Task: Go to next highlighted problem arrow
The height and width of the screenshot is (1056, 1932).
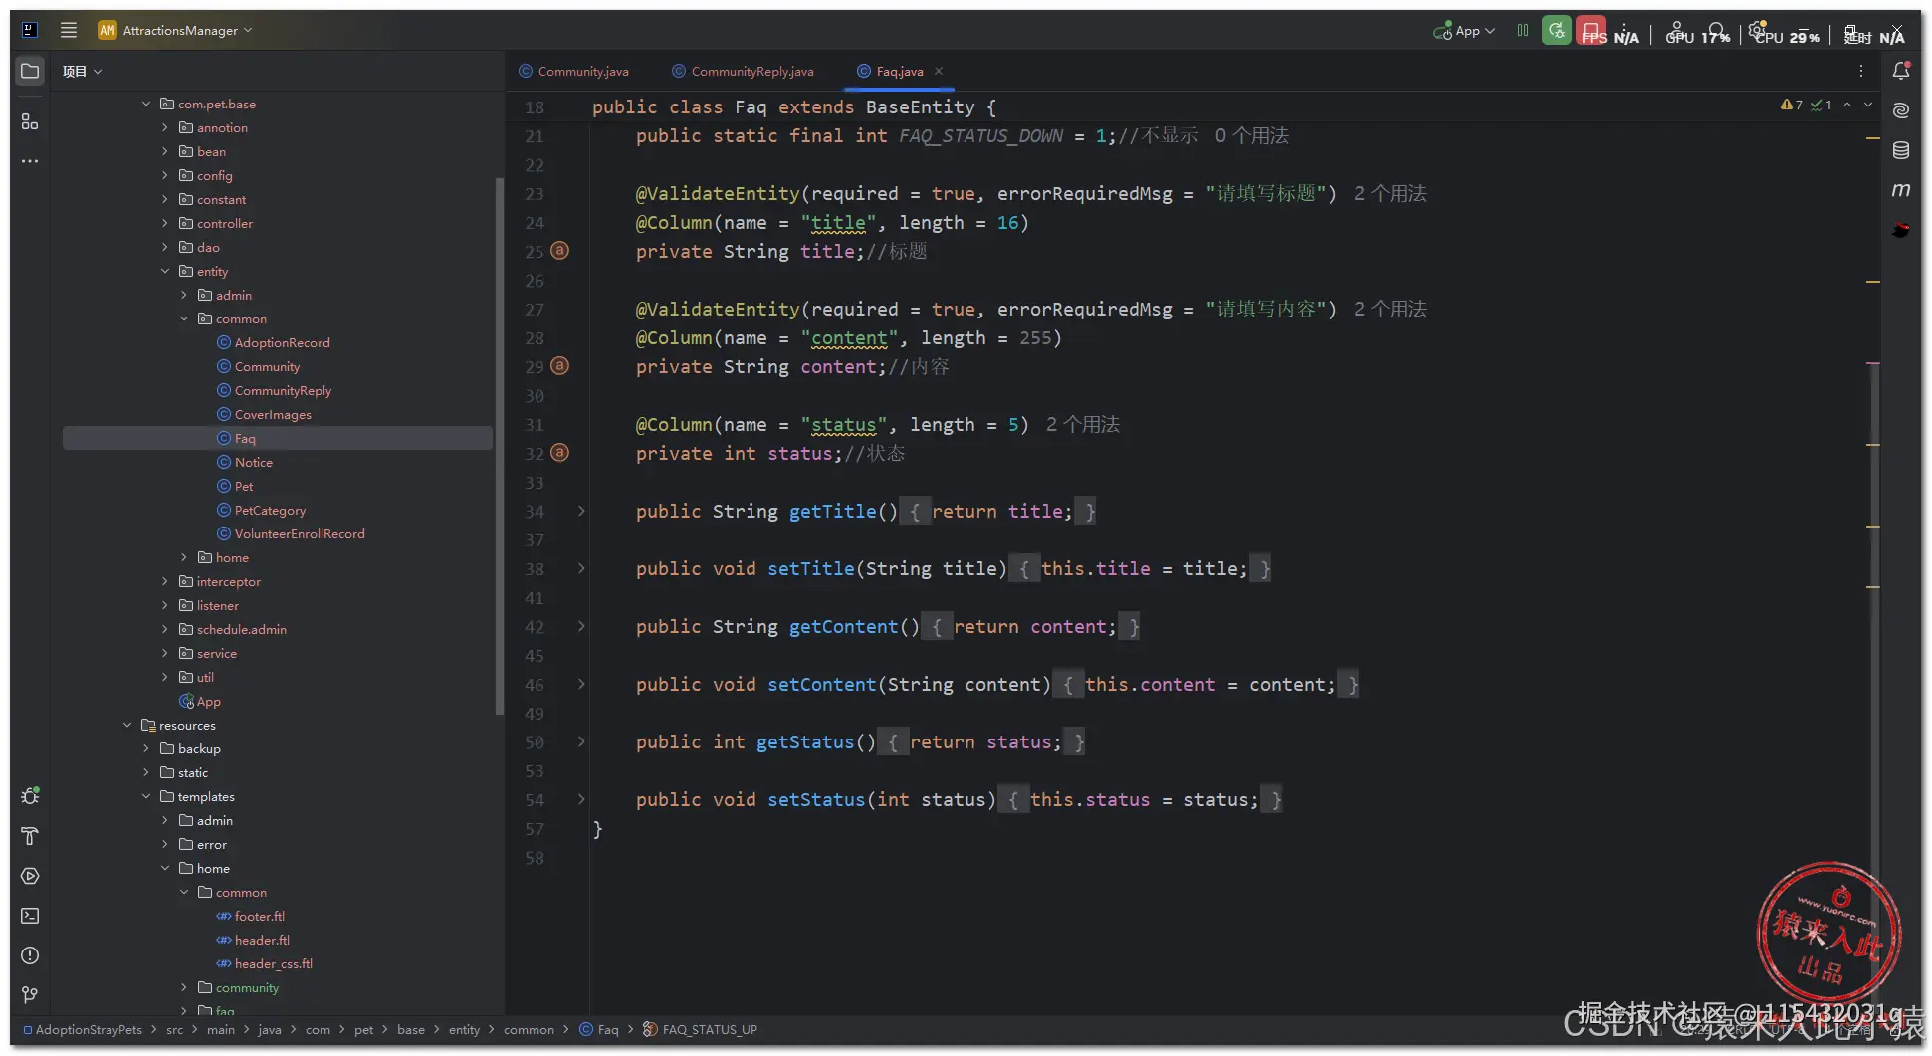Action: pyautogui.click(x=1868, y=105)
